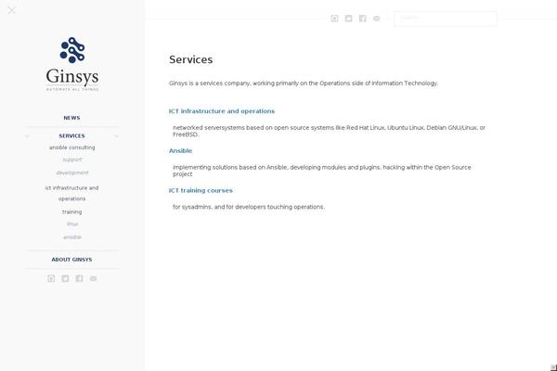Open the Facebook icon in the top header
This screenshot has width=557, height=371.
(362, 19)
